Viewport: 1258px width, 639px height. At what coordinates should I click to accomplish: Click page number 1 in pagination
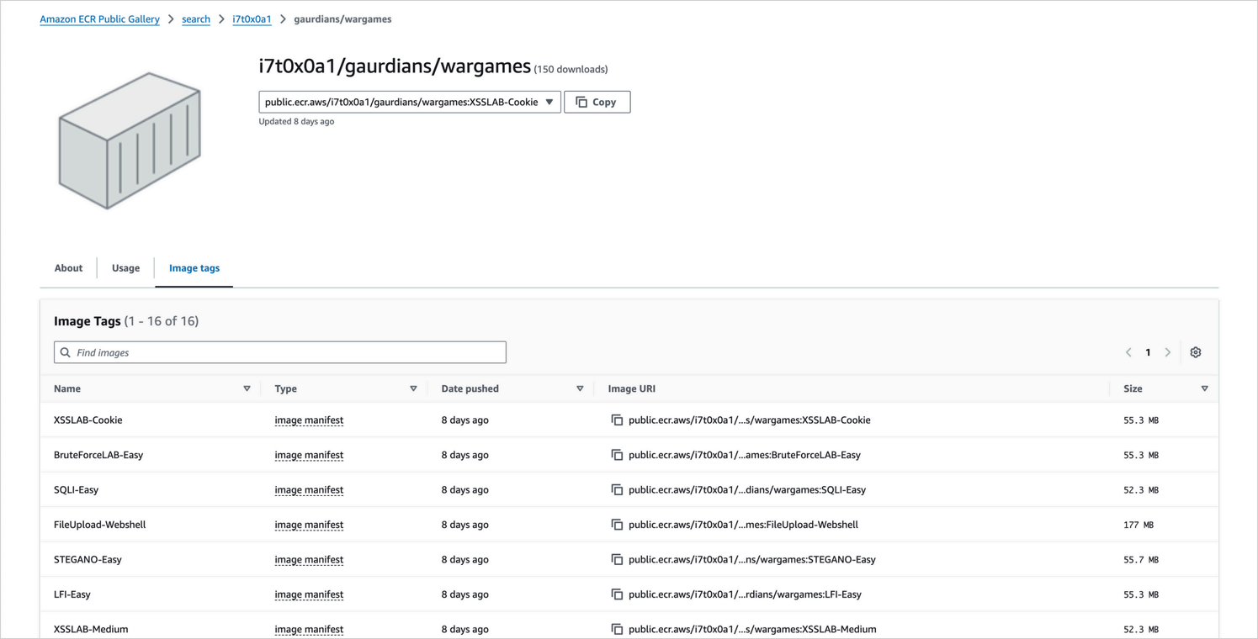pos(1148,352)
